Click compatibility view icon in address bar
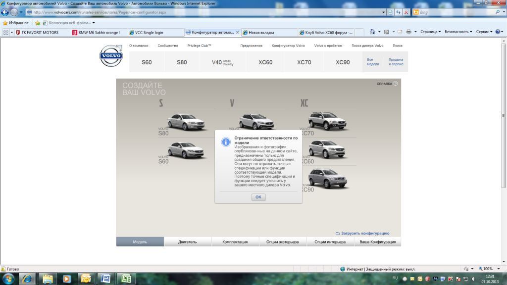 [390, 12]
